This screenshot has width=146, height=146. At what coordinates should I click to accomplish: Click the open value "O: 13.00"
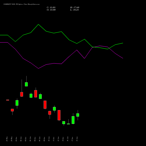tap(51, 10)
